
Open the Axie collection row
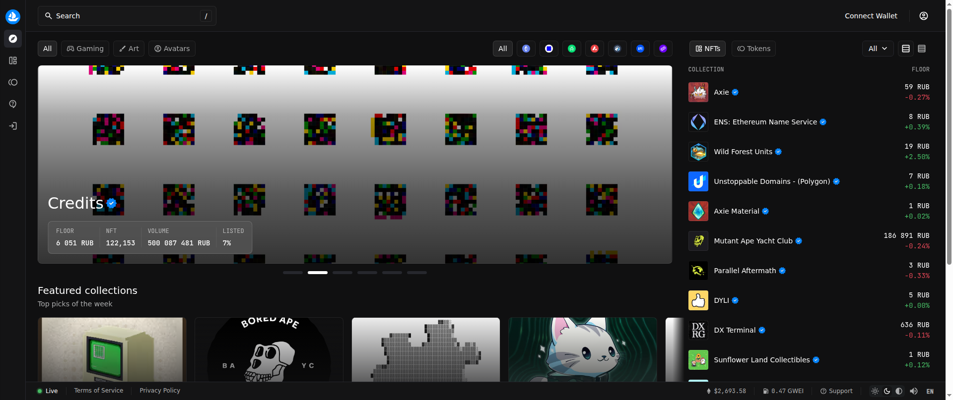809,92
